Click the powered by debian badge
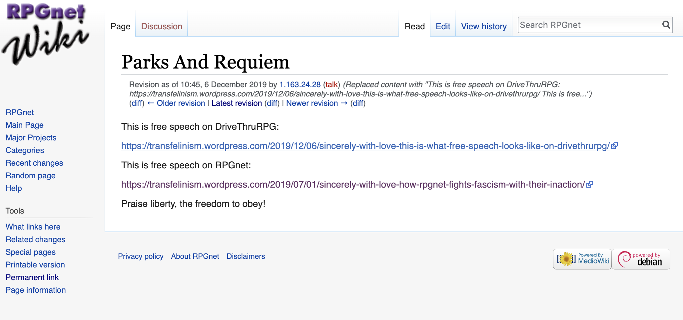683x320 pixels. pos(641,259)
